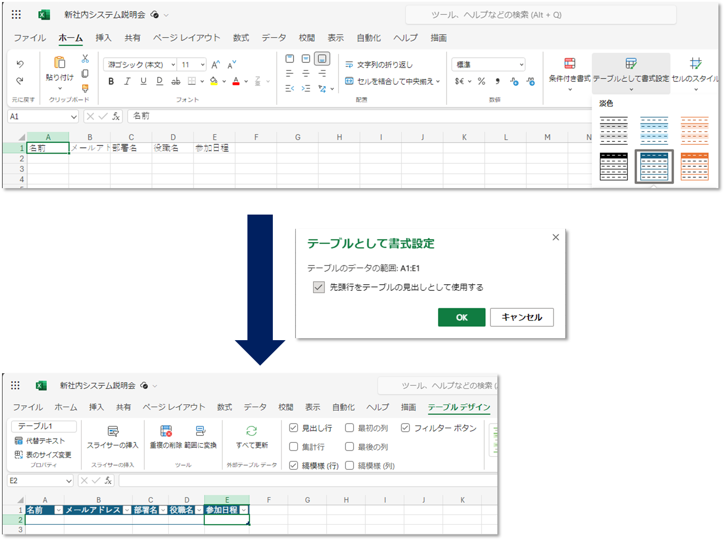This screenshot has width=725, height=541.
Task: Click the percent style icon
Action: pyautogui.click(x=482, y=81)
